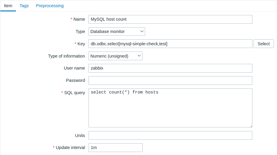277x155 pixels.
Task: Open the Preprocessing tab
Action: [50, 6]
